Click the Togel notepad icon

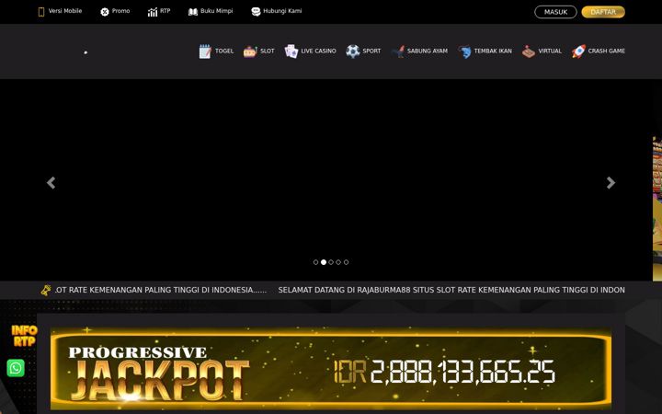[x=205, y=52]
